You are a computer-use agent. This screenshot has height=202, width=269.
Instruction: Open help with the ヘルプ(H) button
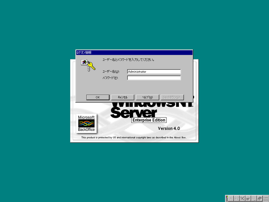tap(147, 97)
